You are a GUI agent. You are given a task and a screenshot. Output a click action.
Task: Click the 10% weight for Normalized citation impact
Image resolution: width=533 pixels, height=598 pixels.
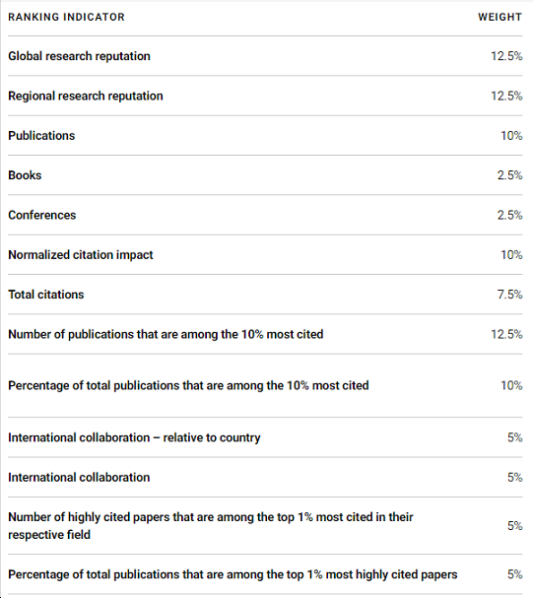pyautogui.click(x=511, y=254)
